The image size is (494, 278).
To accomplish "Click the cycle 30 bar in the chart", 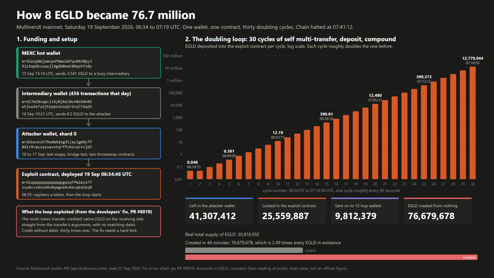I will point(473,123).
